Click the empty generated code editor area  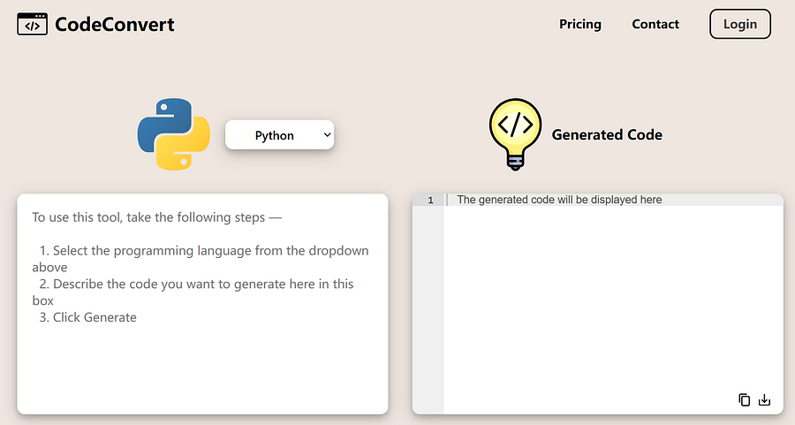[x=613, y=309]
